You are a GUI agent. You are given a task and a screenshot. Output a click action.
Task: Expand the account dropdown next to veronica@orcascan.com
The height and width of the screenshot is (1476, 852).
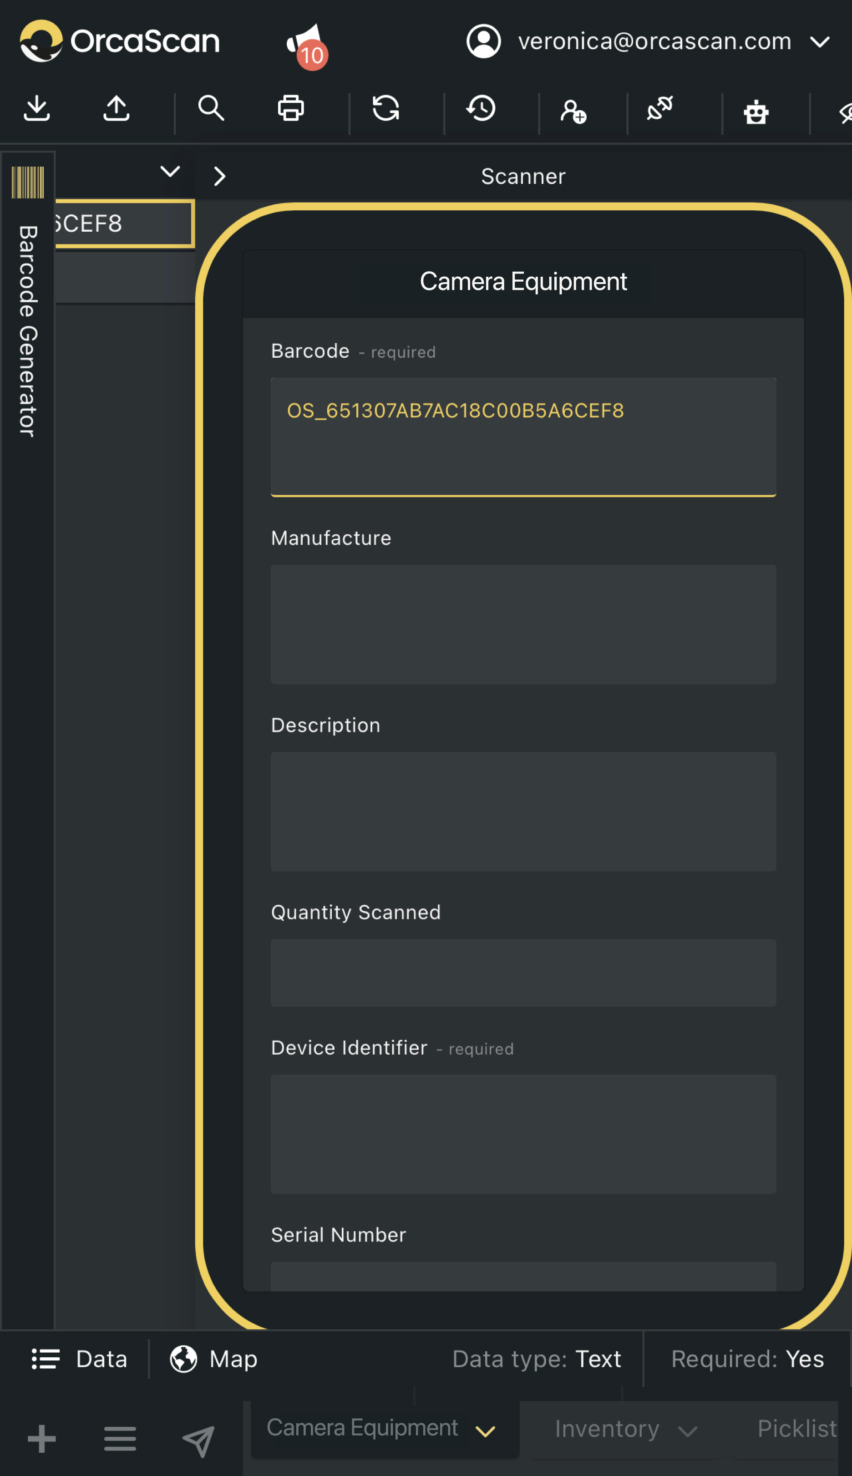tap(820, 42)
